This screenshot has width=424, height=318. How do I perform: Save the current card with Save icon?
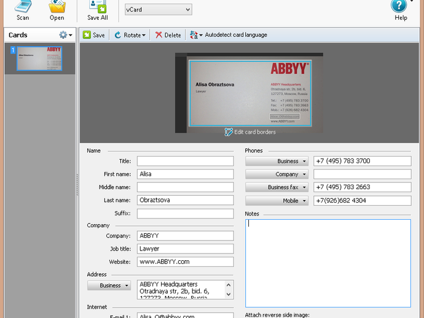coord(87,35)
